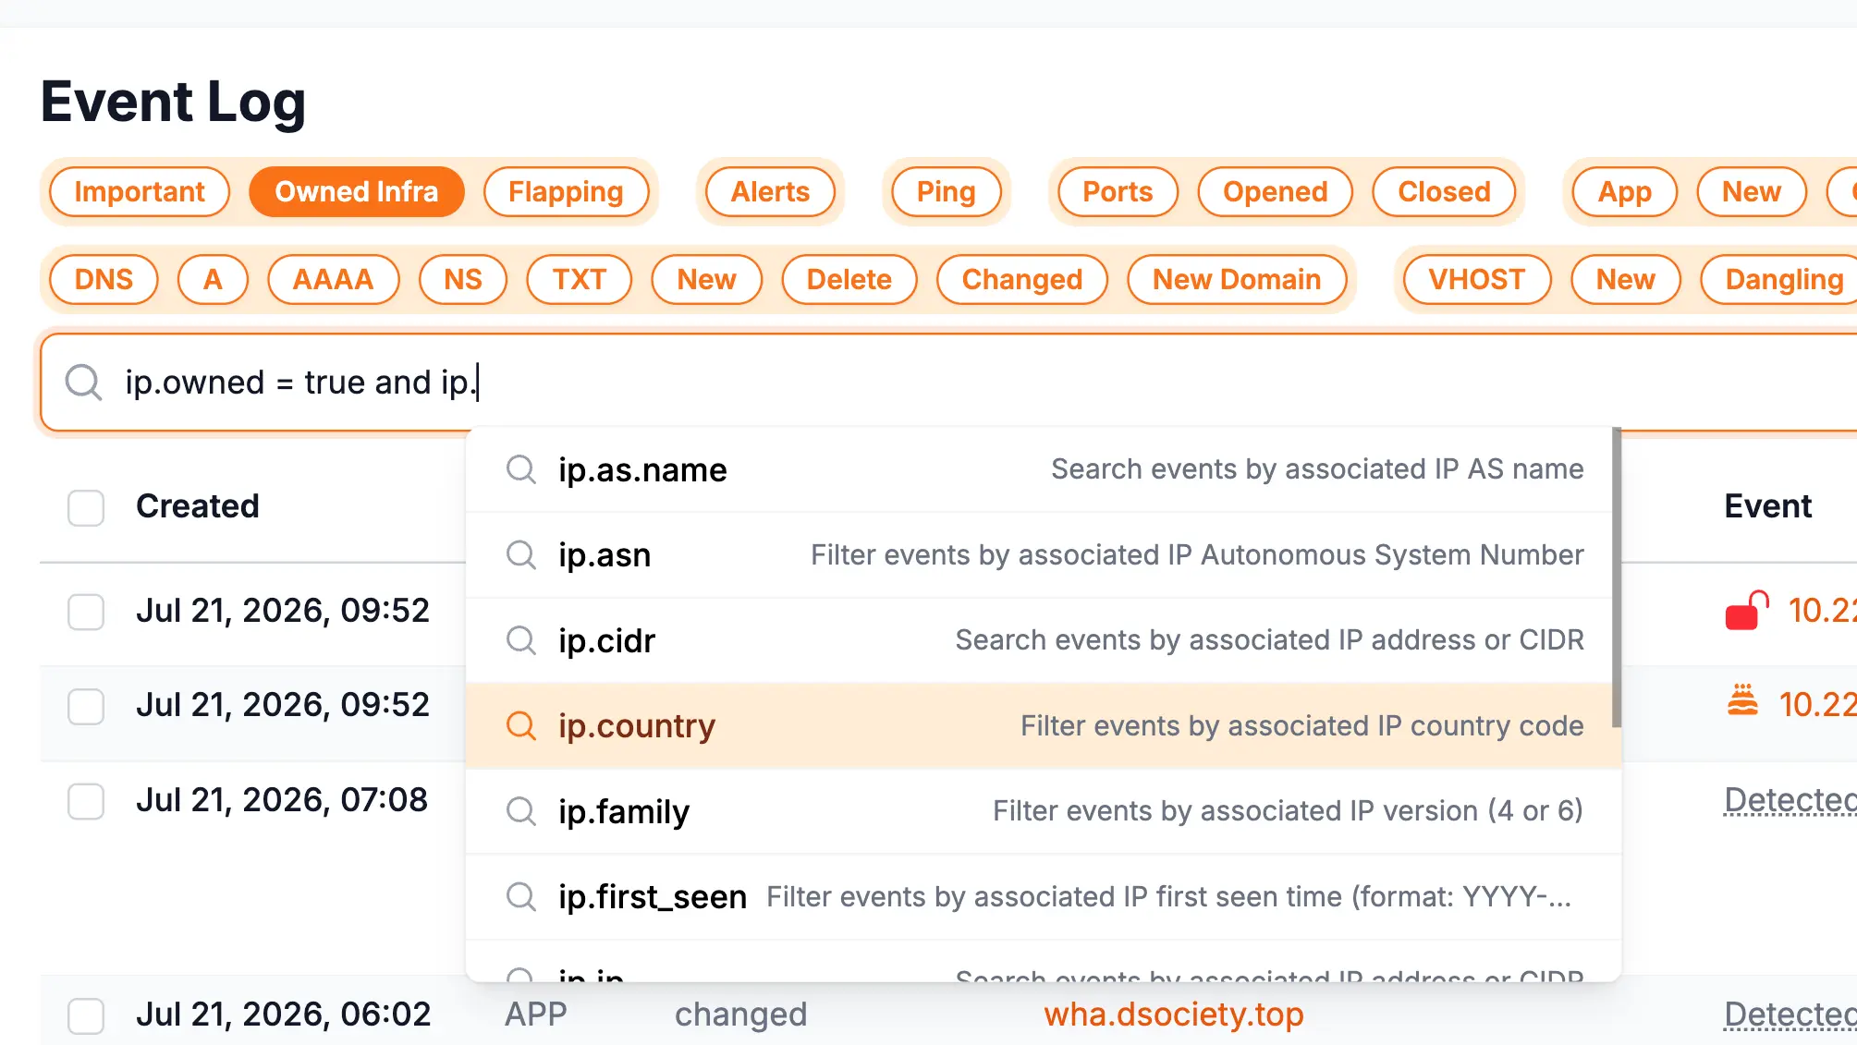The image size is (1857, 1045).
Task: Apply the Flapping filter chip
Action: [566, 191]
